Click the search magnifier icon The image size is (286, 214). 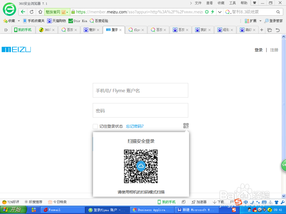click(278, 12)
